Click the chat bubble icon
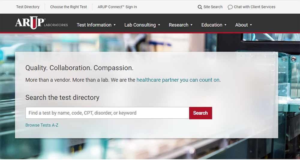 pyautogui.click(x=230, y=7)
